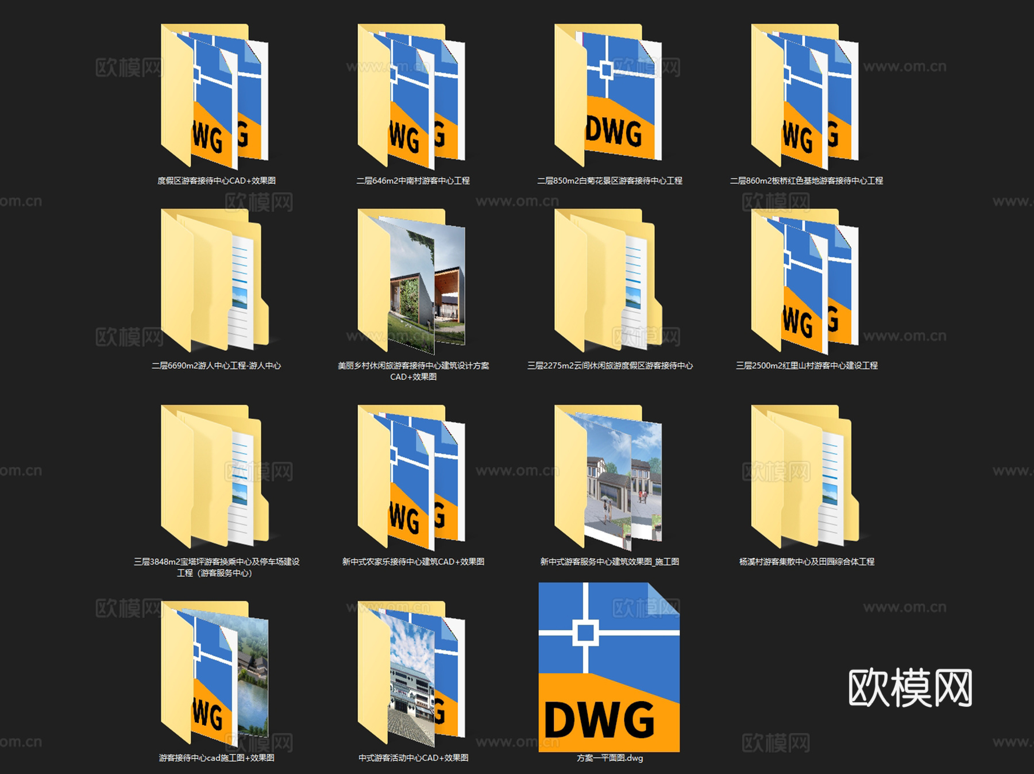Click the label 度假区游客接待中心CAD+效果图
The image size is (1034, 774).
[x=217, y=180]
